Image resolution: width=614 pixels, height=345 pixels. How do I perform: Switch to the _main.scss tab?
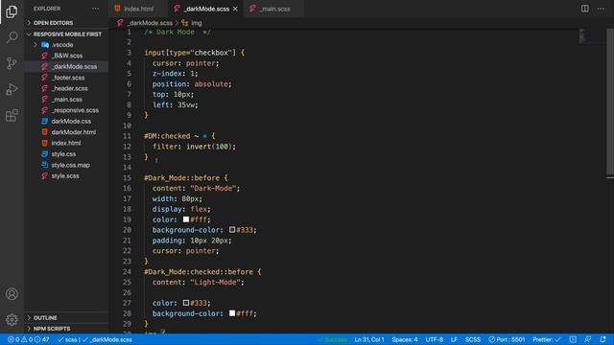[274, 9]
